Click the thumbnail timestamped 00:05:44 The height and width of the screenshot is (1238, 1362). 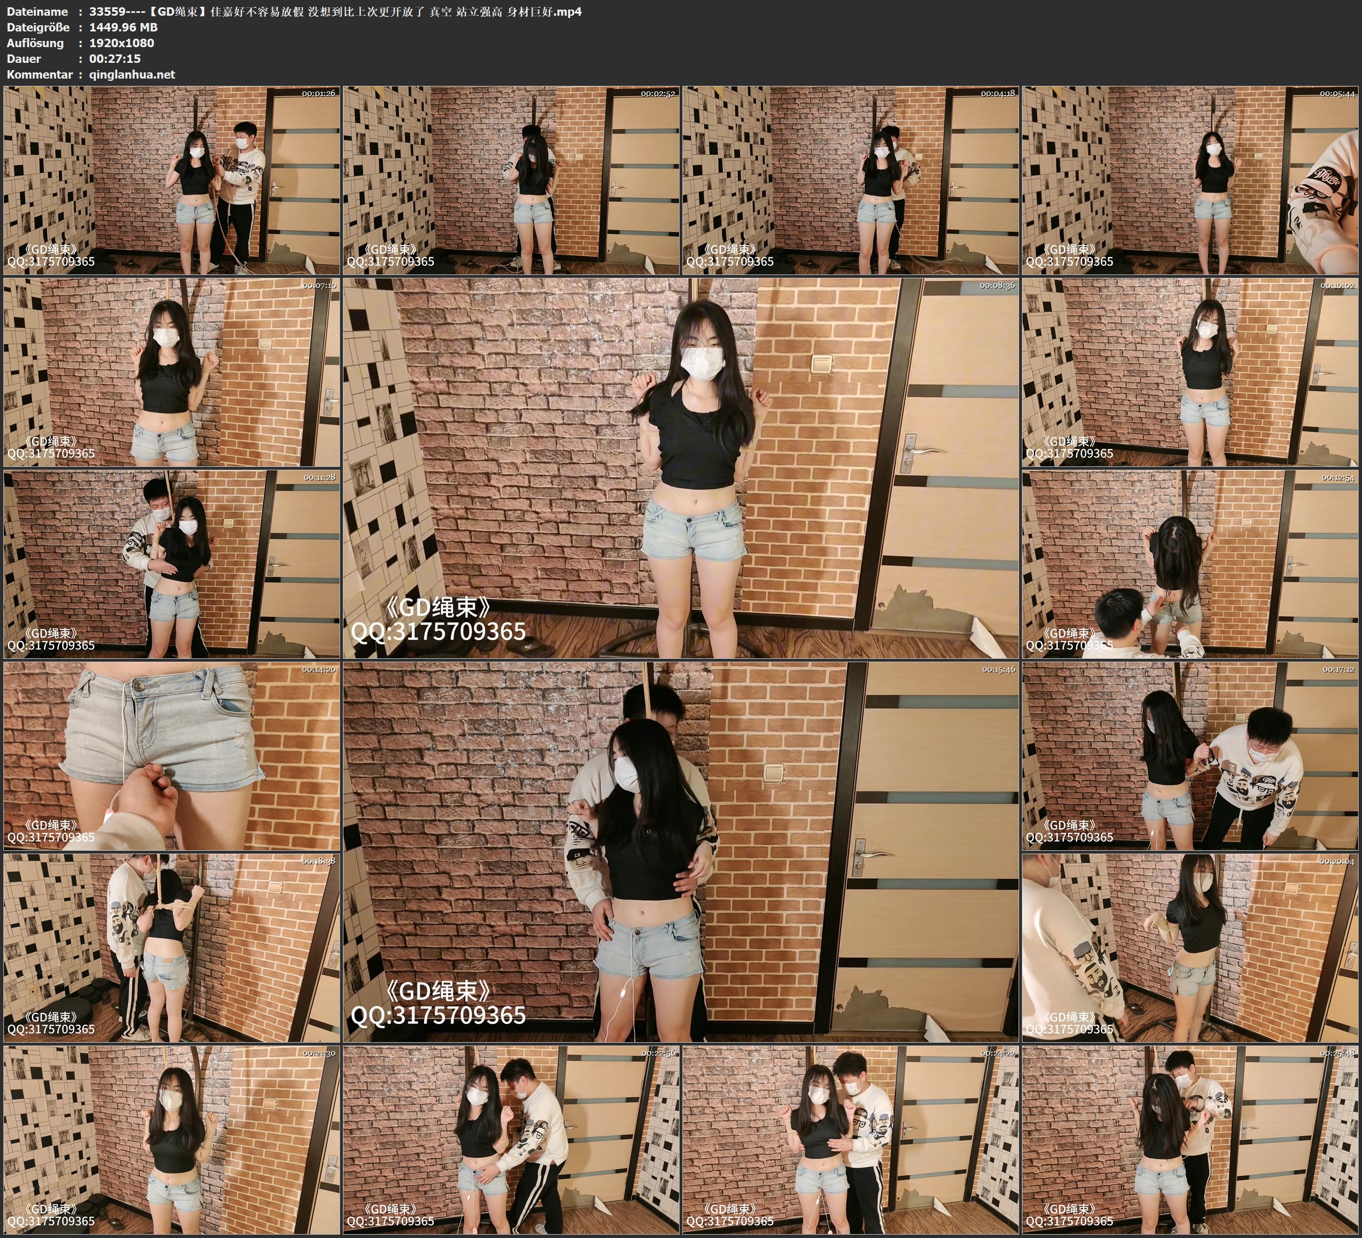click(1190, 180)
